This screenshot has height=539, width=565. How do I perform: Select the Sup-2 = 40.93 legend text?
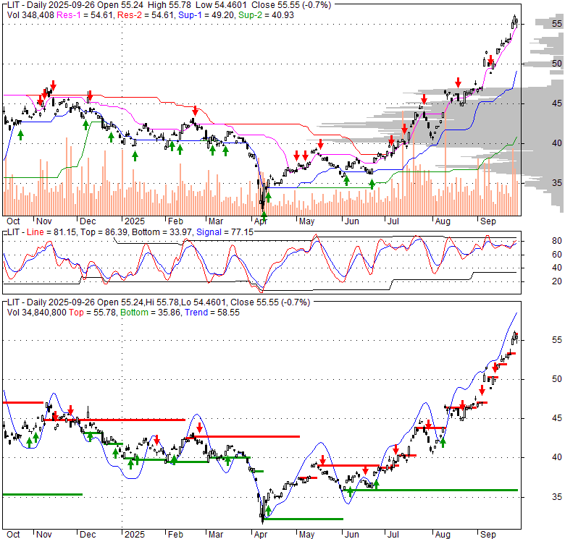tap(266, 15)
